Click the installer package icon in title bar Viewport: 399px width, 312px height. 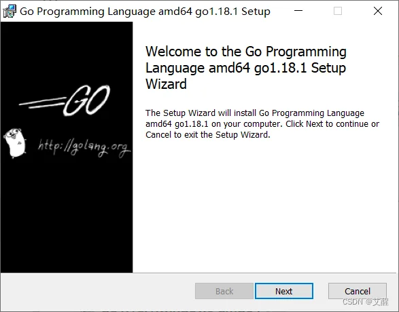coord(10,11)
